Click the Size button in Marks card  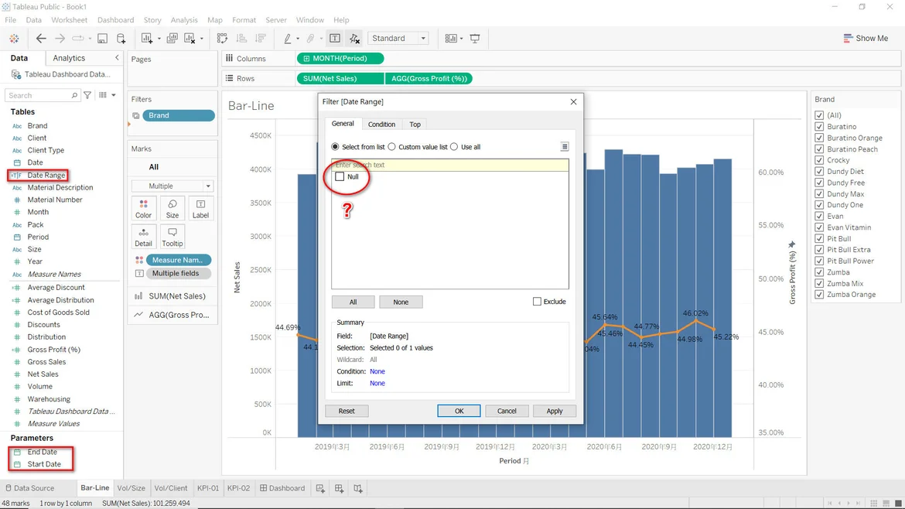(172, 209)
